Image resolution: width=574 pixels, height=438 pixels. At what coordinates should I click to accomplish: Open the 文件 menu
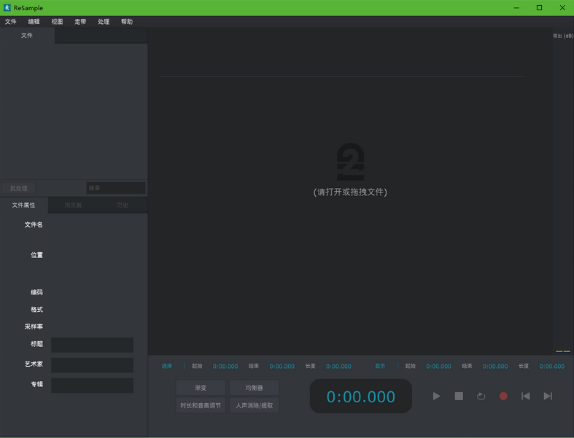[11, 22]
